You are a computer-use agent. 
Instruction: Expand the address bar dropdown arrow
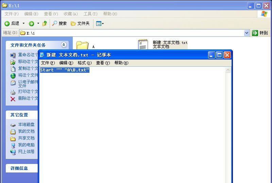[247, 33]
